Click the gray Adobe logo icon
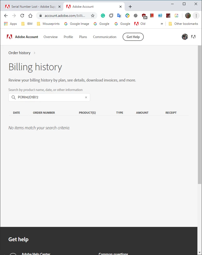This screenshot has width=202, height=255. point(193,37)
